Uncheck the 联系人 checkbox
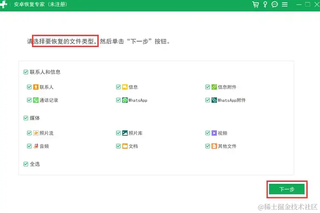The width and height of the screenshot is (320, 213). (x=29, y=87)
